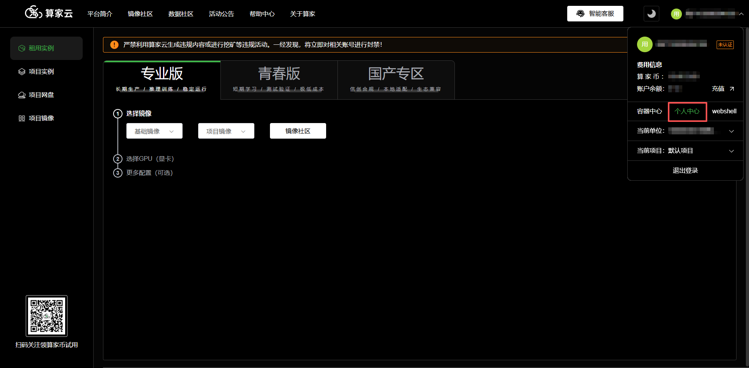Image resolution: width=749 pixels, height=368 pixels.
Task: Open 镜像社区 in top navigation
Action: 140,14
